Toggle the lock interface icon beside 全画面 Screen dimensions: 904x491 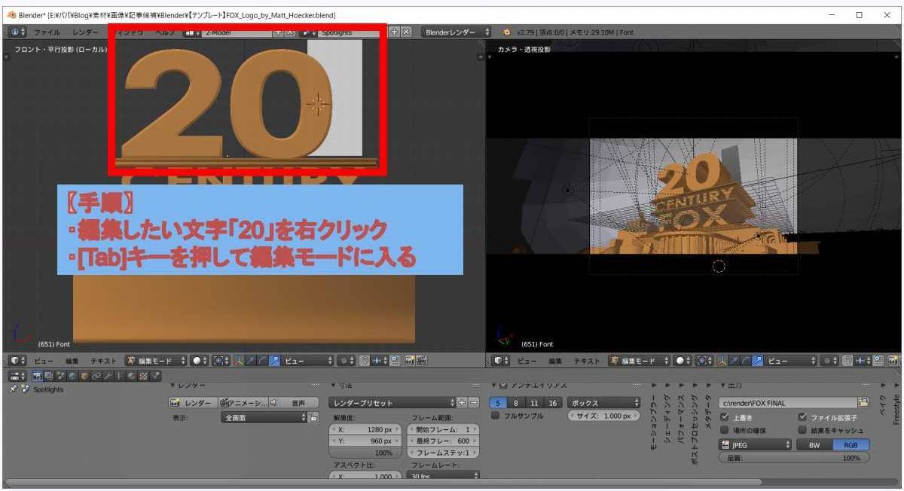pyautogui.click(x=314, y=417)
